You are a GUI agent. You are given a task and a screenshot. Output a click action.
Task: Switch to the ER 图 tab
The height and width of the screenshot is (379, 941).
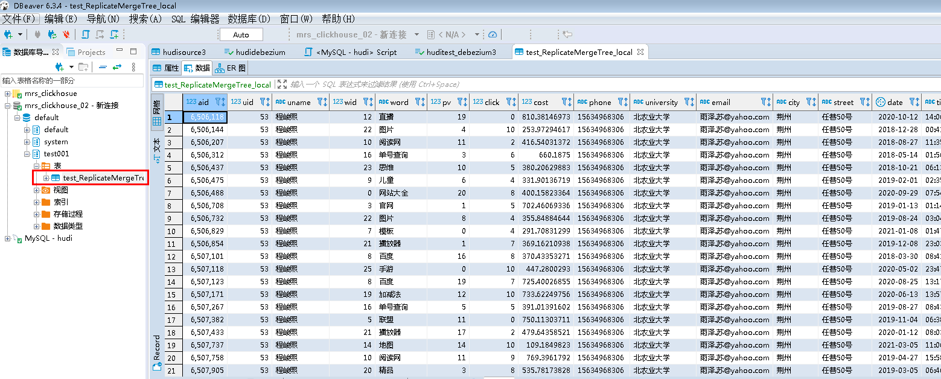point(231,68)
